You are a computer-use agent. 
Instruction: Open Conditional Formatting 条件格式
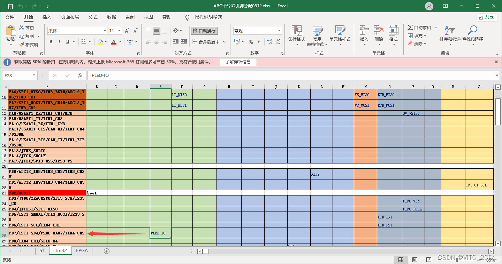coord(297,35)
